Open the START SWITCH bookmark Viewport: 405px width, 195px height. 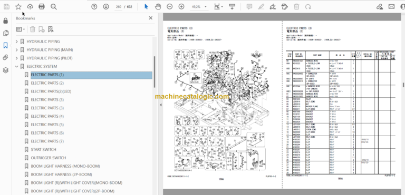tap(43, 150)
